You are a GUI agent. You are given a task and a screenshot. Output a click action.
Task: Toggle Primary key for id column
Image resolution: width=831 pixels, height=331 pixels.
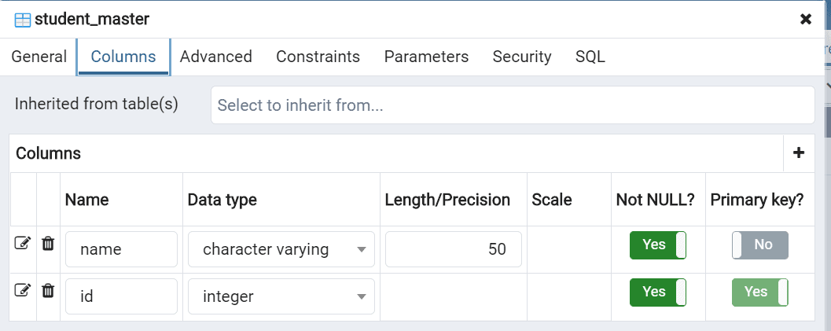(x=759, y=292)
